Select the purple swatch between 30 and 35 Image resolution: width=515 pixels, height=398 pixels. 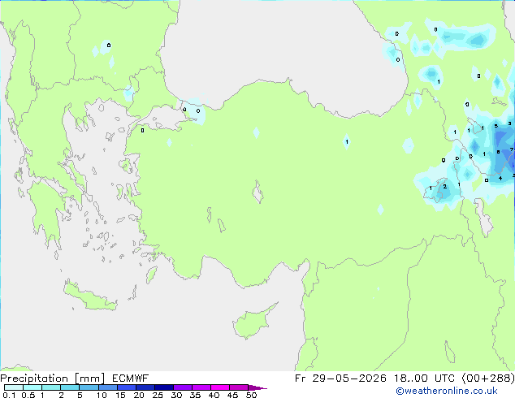point(183,387)
